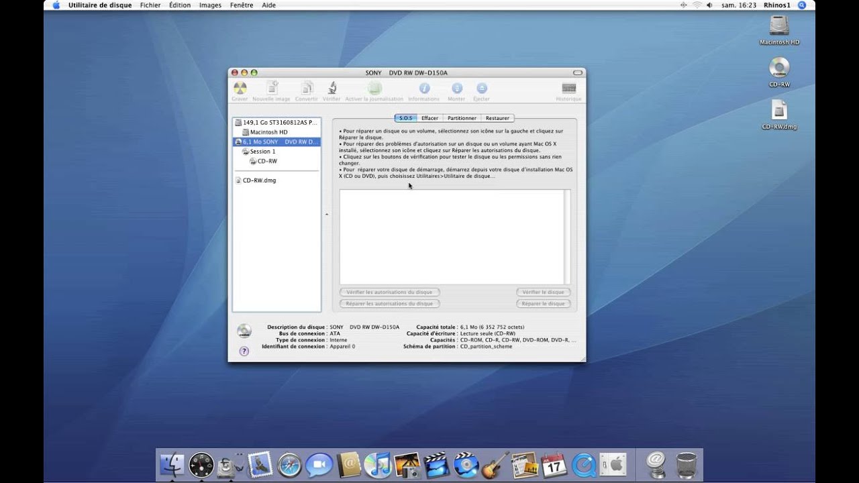Click the 'Lecture seule (CD-RW)' write-capacity value

pyautogui.click(x=488, y=333)
